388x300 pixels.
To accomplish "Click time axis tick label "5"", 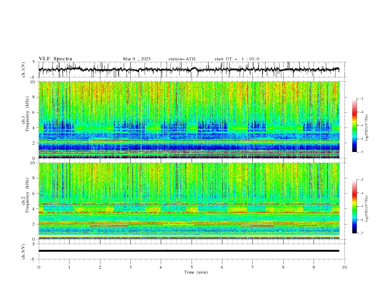I will click(192, 267).
